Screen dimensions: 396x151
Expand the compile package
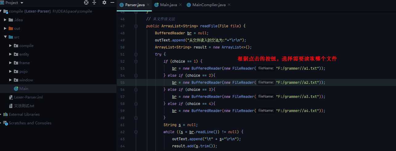click(10, 46)
